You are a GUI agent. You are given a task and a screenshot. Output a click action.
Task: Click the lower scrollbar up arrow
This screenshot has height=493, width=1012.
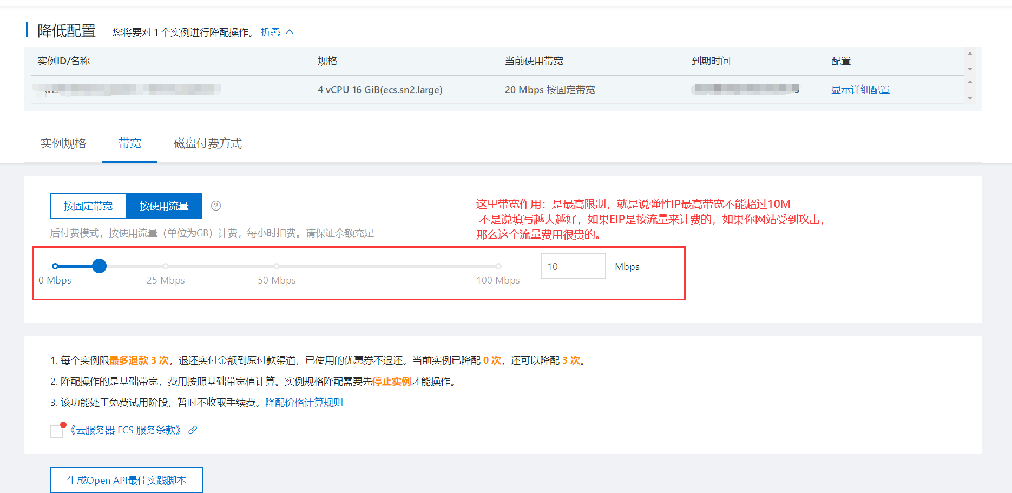[x=970, y=82]
